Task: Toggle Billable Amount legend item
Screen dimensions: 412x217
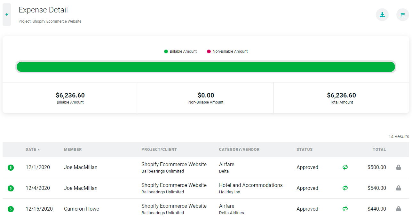Action: click(180, 51)
